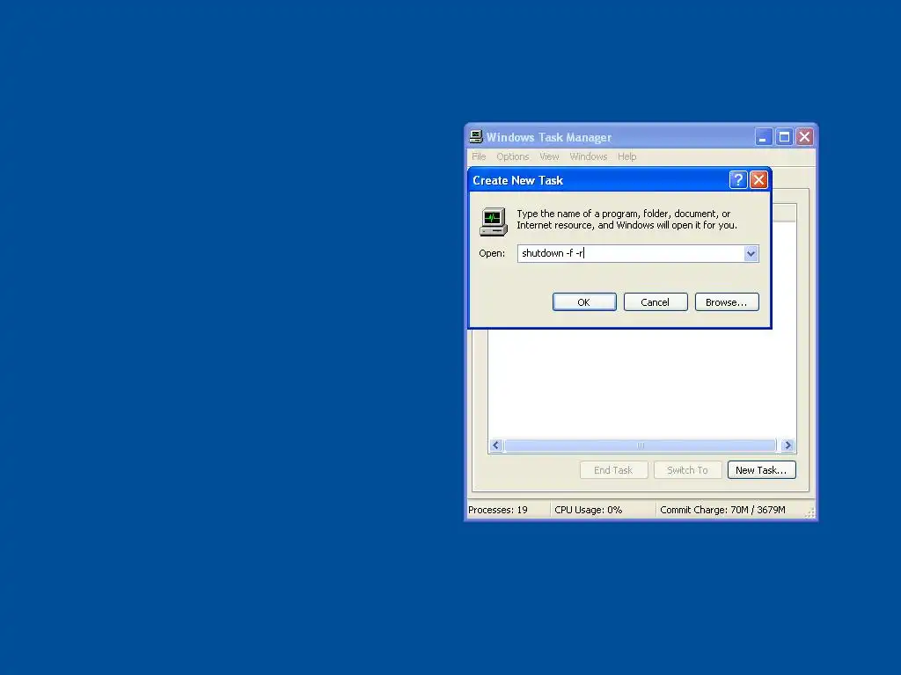Click the Run monitor icon in dialog
Viewport: 901px width, 675px height.
493,221
